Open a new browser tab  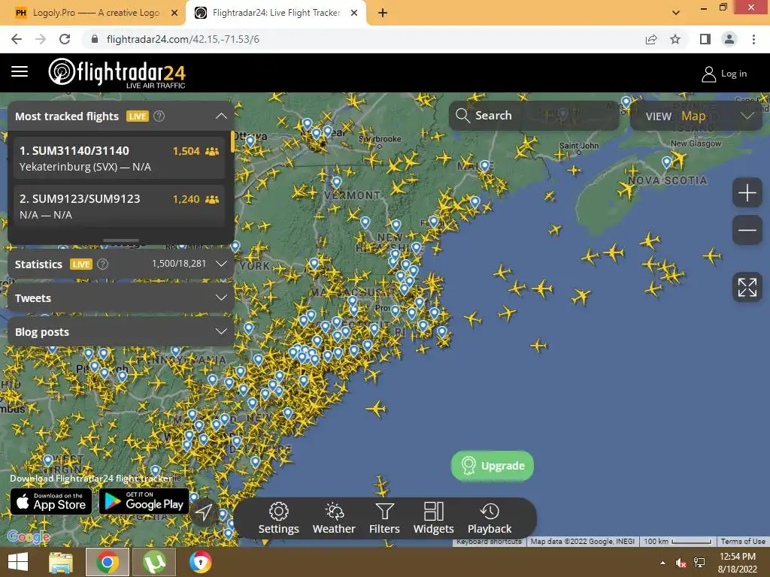(383, 13)
